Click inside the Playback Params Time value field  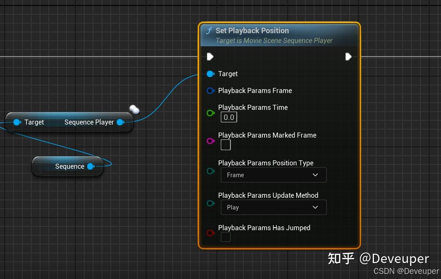pos(229,117)
